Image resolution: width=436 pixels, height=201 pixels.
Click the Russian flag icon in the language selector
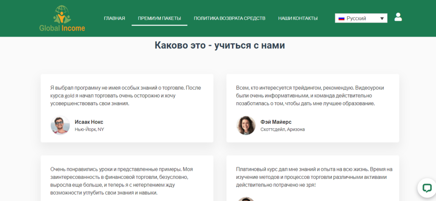click(341, 18)
